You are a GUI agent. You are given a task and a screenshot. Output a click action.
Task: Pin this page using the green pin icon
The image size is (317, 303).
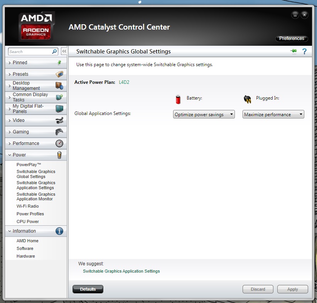coord(293,51)
